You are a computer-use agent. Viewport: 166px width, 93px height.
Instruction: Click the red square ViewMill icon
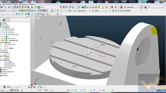[116, 7]
